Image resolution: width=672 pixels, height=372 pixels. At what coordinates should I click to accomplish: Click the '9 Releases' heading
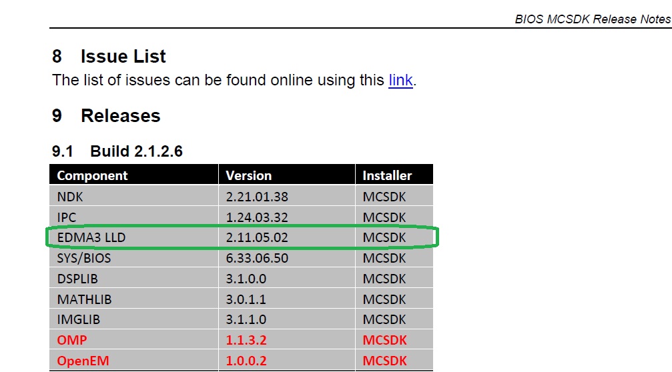(106, 115)
